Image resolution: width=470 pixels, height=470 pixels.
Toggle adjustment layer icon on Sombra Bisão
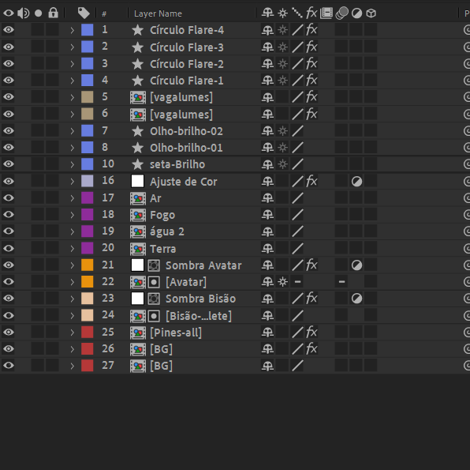point(356,299)
